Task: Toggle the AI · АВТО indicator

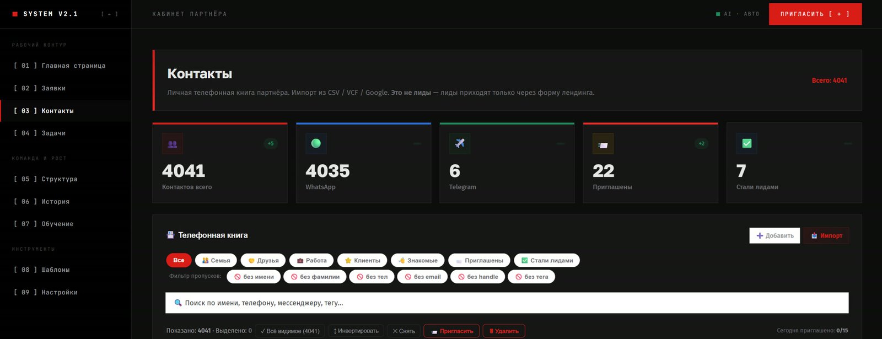Action: [738, 14]
